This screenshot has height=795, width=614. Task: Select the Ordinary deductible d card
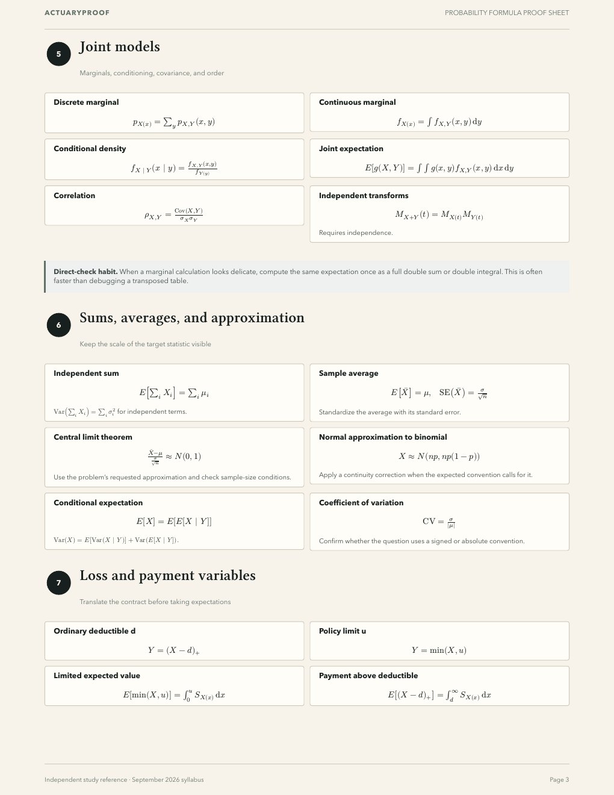click(x=174, y=641)
